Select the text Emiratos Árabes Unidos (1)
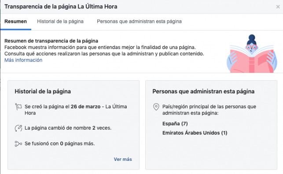The width and height of the screenshot is (283, 174). [x=195, y=133]
